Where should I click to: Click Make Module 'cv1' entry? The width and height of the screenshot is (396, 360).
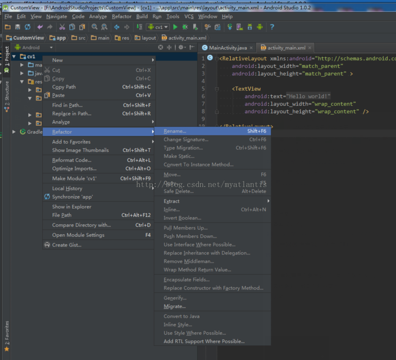(99, 178)
